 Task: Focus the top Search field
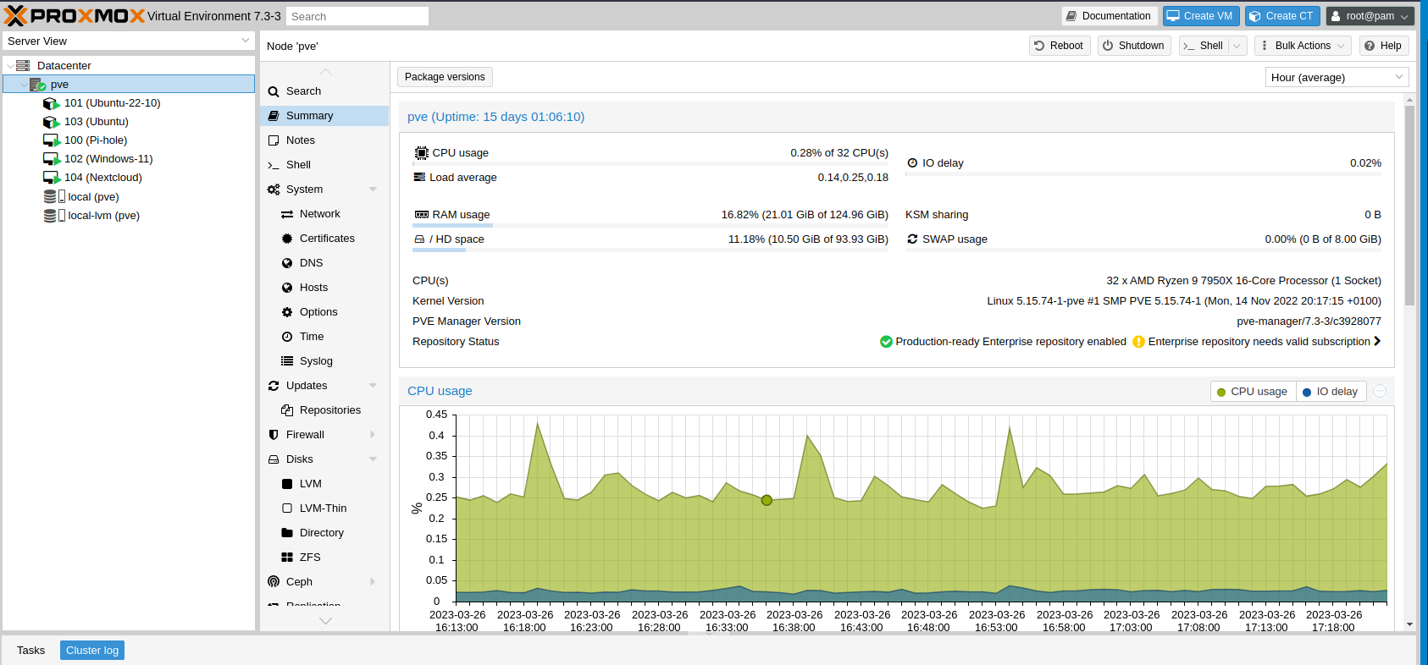[x=357, y=16]
